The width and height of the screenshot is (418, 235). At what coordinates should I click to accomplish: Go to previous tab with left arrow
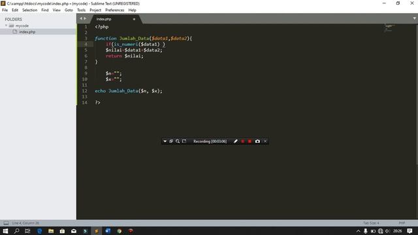coord(81,19)
